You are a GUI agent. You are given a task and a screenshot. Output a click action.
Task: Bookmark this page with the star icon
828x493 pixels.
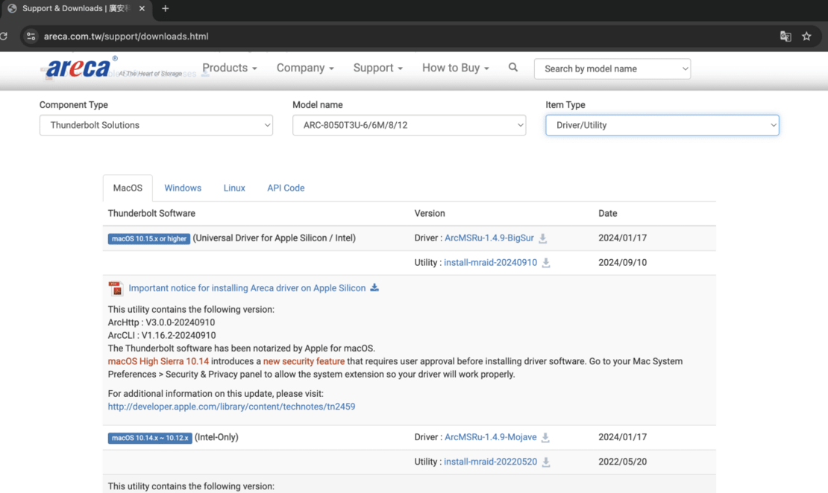click(x=806, y=36)
